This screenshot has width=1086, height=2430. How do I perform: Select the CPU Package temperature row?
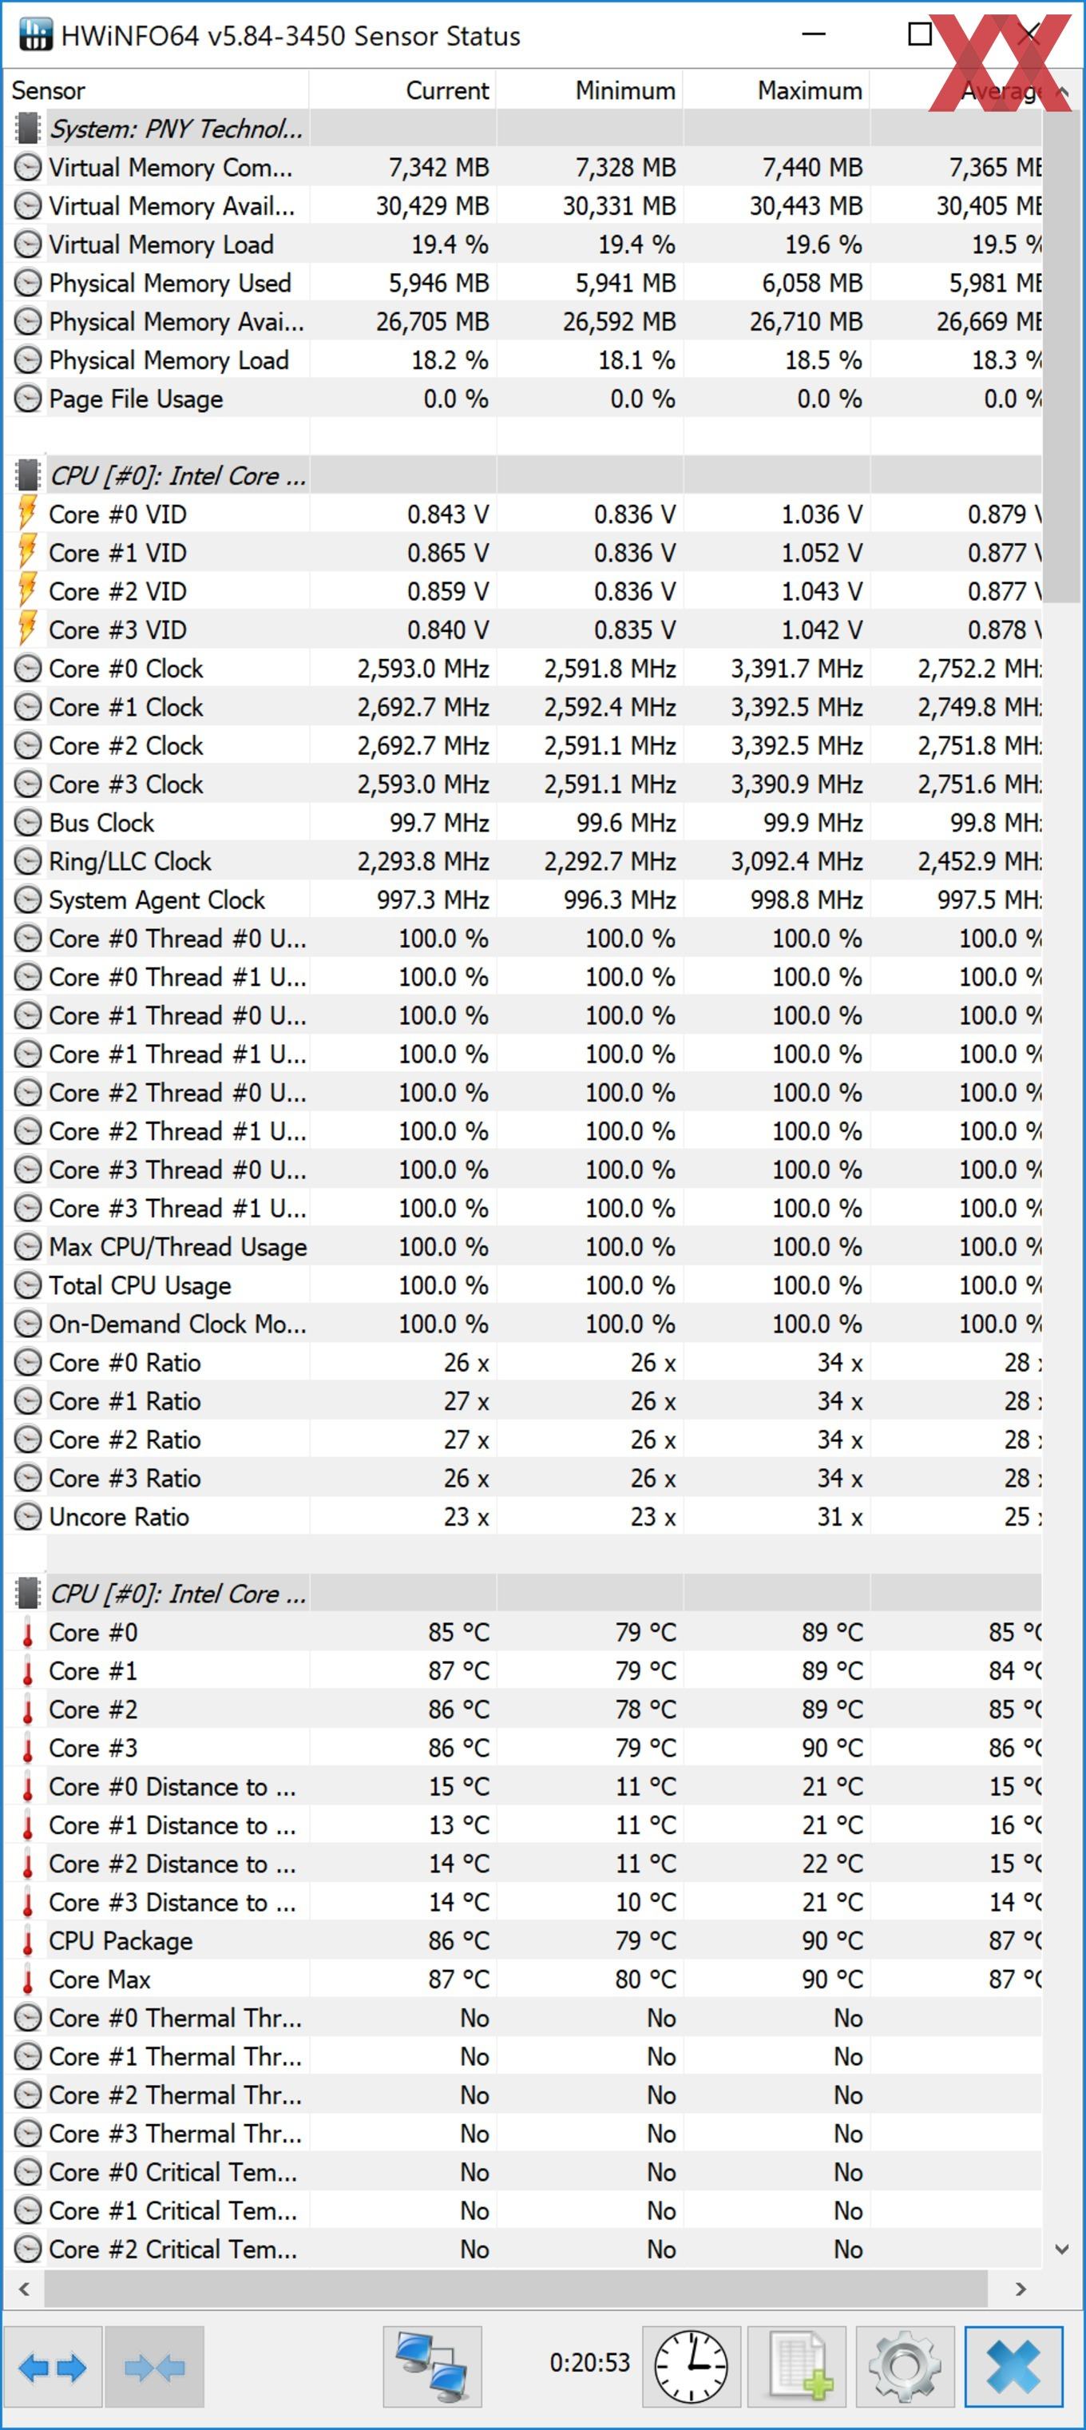[523, 1941]
